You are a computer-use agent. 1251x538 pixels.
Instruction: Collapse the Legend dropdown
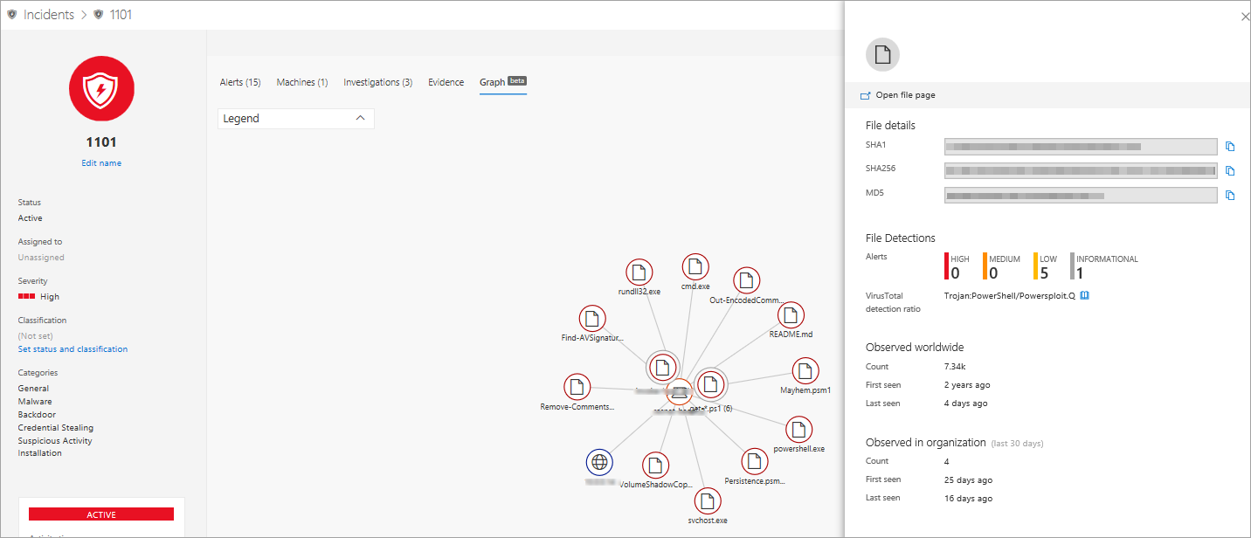[361, 119]
